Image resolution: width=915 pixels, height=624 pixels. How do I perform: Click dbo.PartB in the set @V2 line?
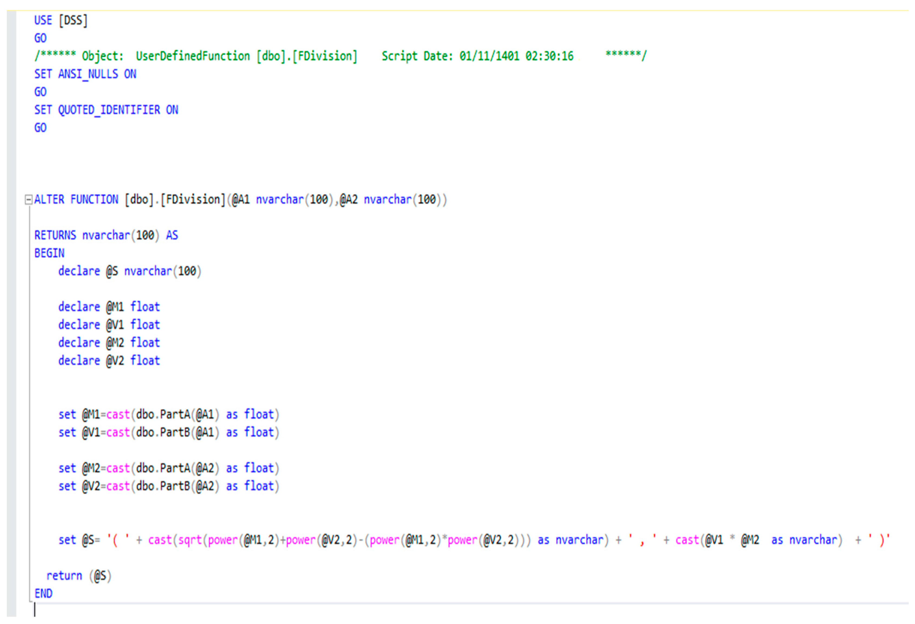(x=163, y=486)
